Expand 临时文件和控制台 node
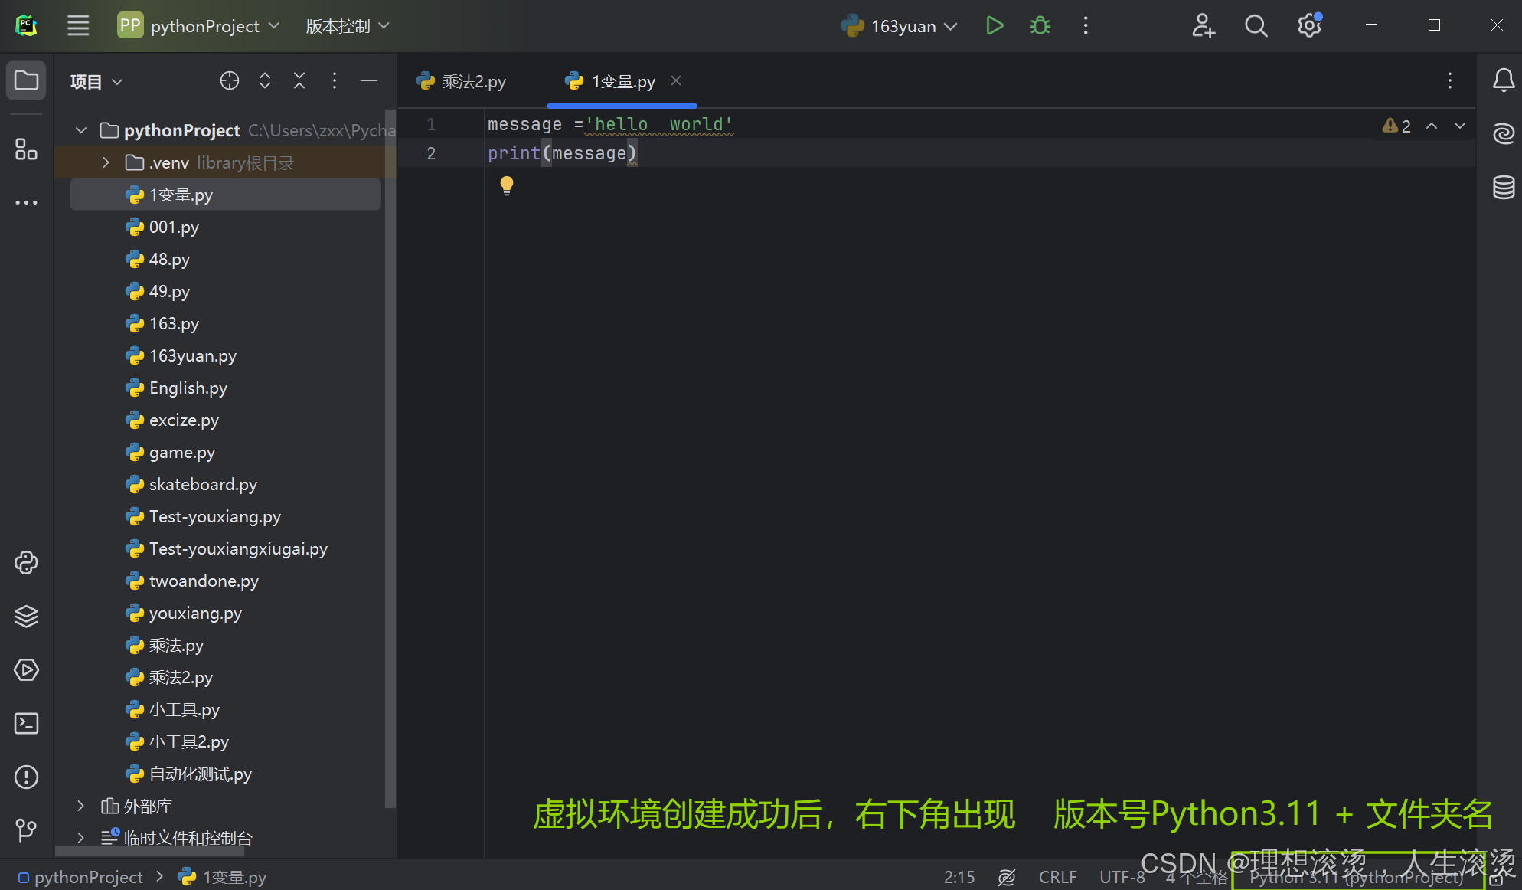 click(80, 838)
